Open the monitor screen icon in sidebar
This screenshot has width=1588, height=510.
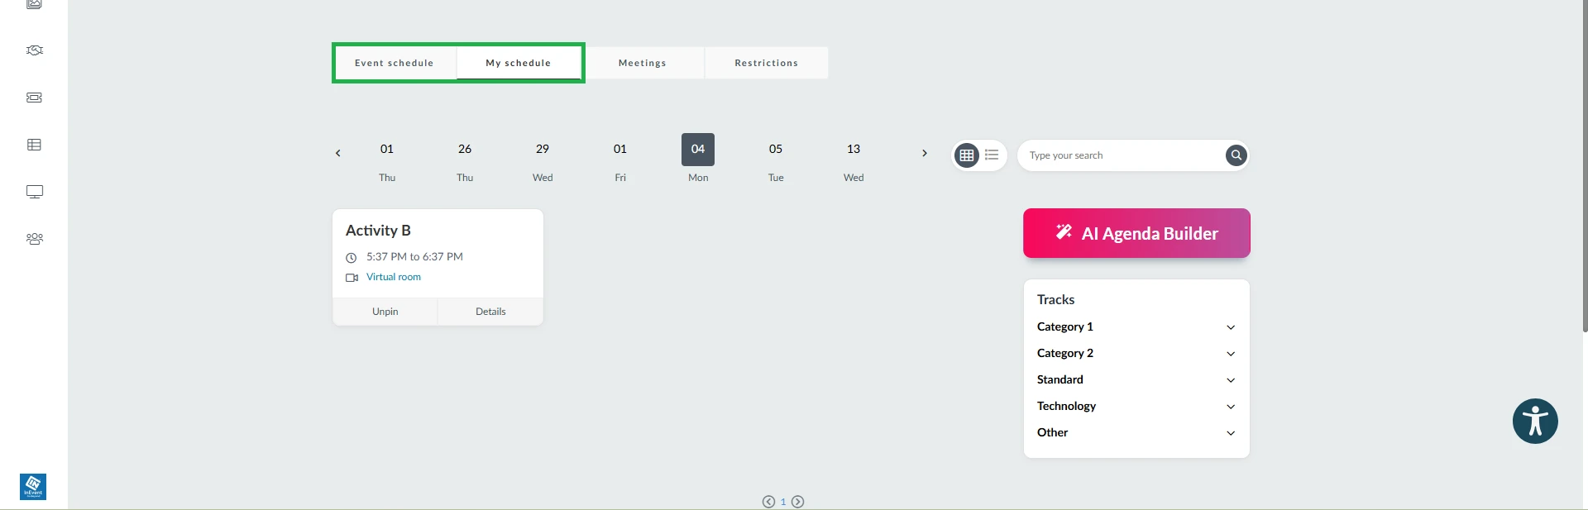(x=34, y=192)
